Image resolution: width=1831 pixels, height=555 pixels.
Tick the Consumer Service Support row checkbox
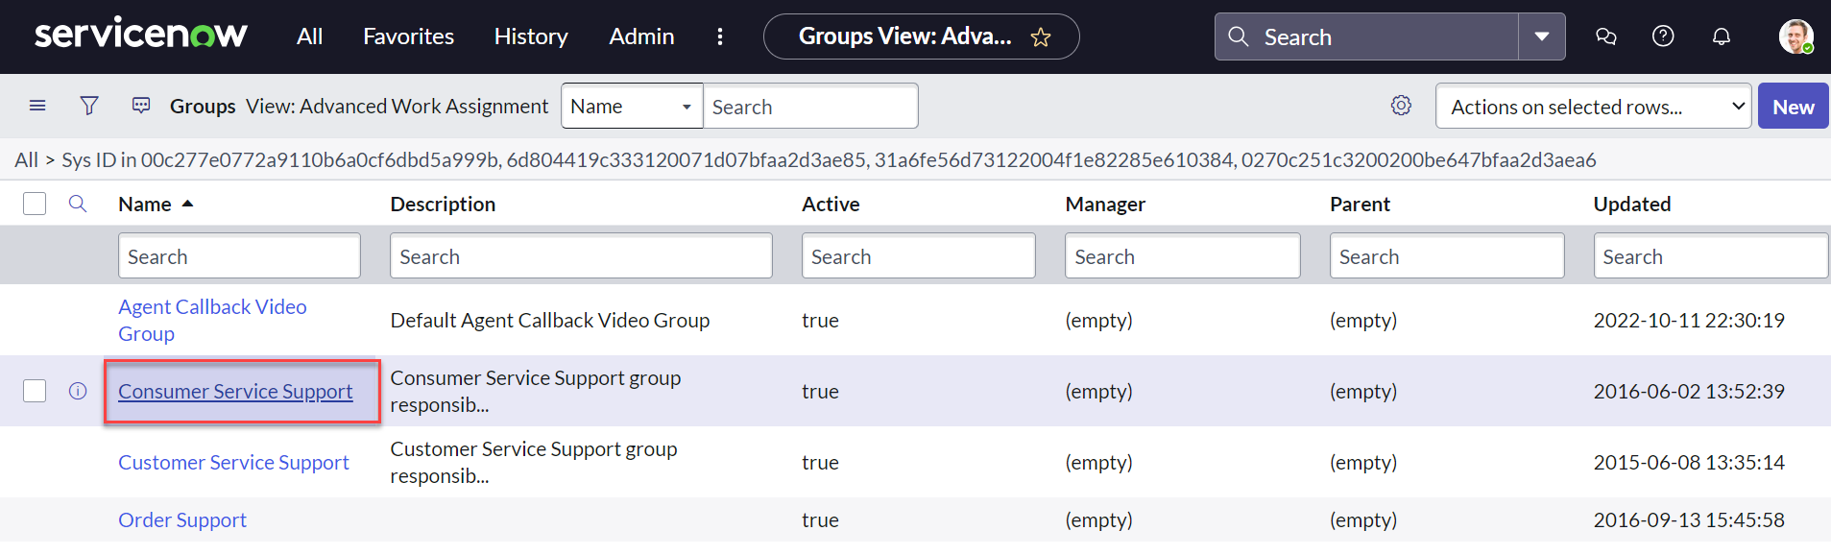[35, 391]
